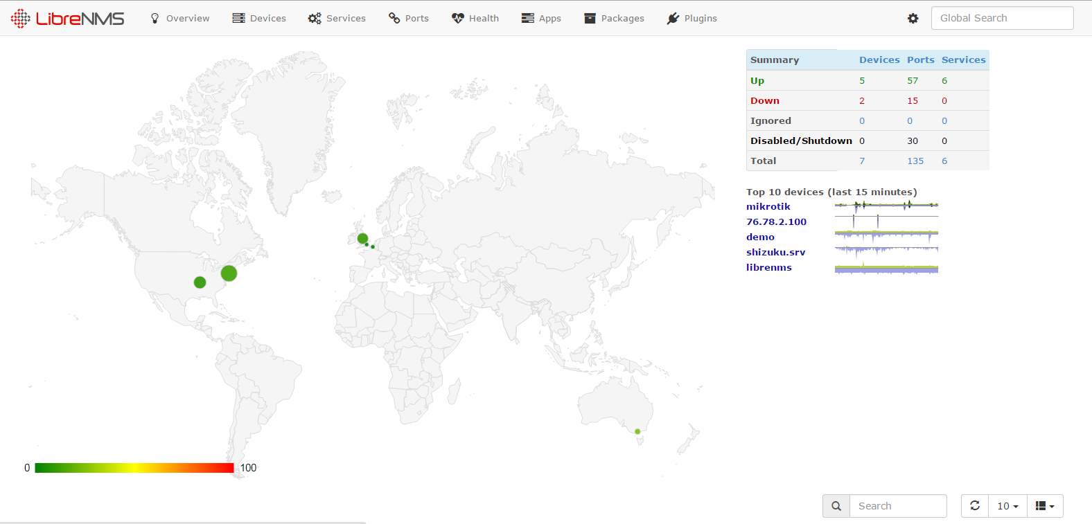The image size is (1092, 524).
Task: Focus the Global Search field
Action: [1002, 18]
